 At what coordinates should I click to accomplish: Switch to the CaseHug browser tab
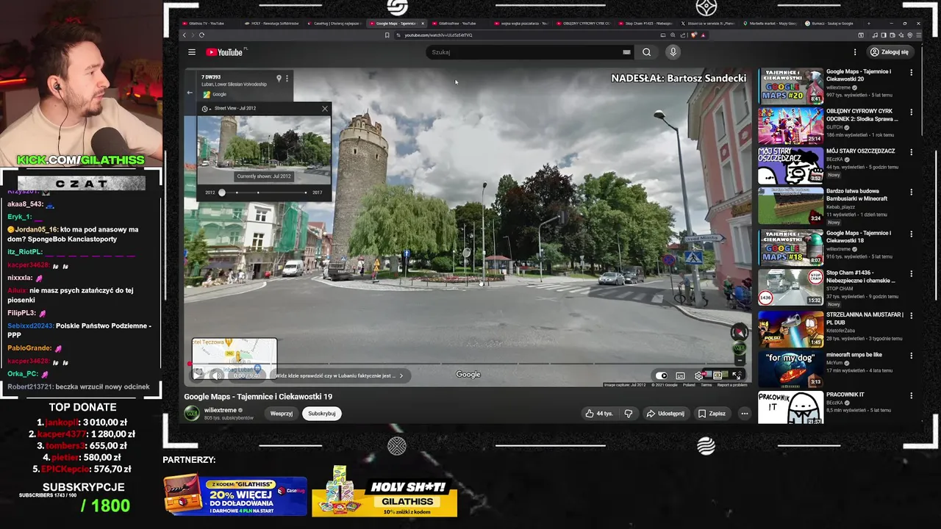[x=335, y=24]
